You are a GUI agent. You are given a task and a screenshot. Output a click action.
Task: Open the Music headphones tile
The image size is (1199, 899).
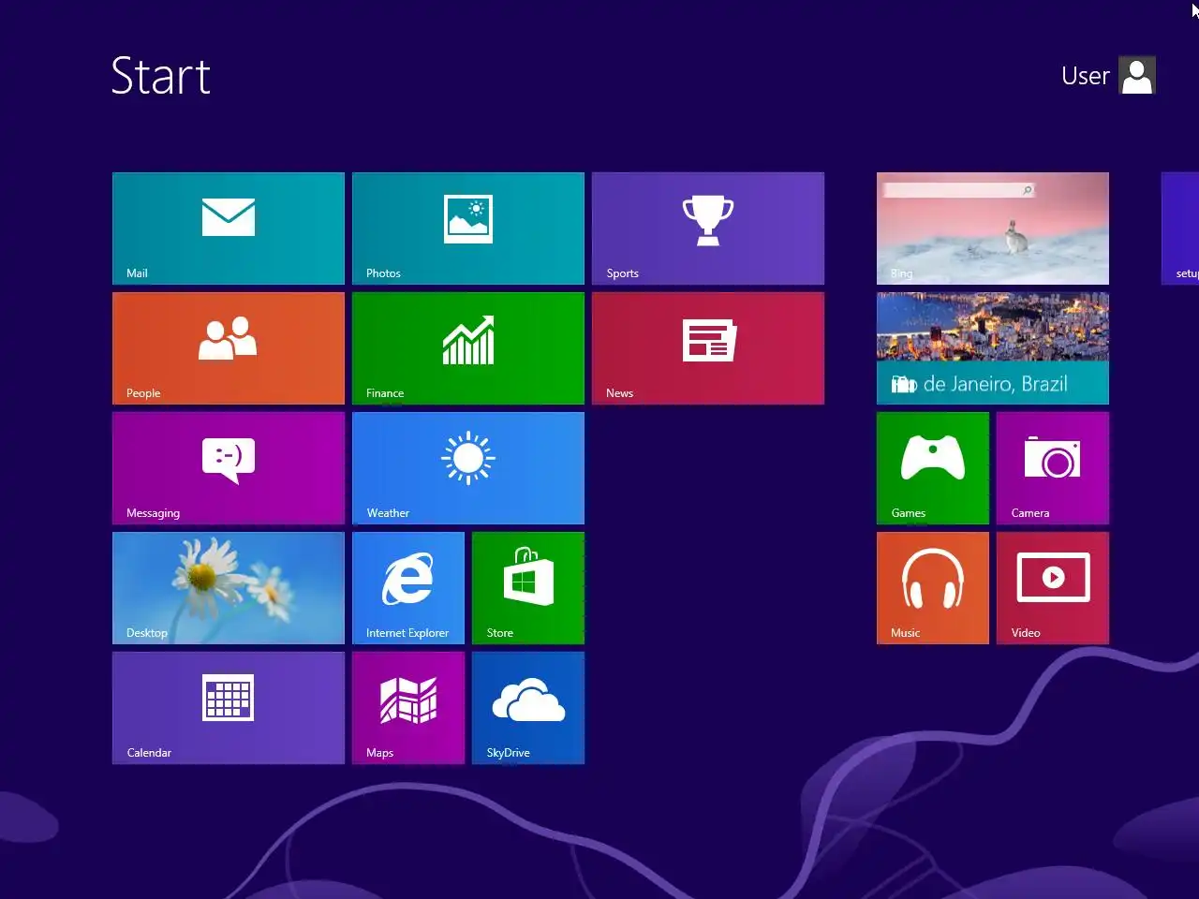[933, 588]
